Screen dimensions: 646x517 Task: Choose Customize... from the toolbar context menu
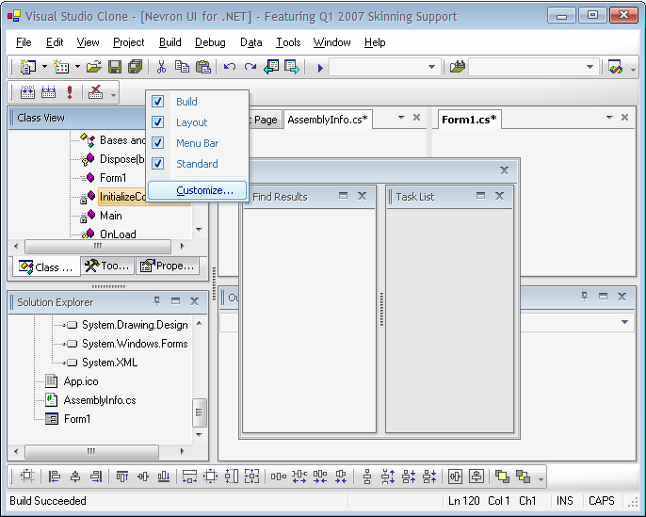pyautogui.click(x=198, y=190)
